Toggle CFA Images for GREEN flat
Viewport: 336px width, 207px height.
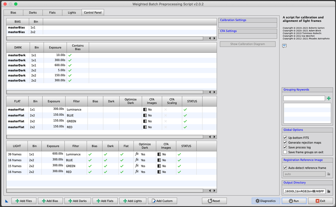(145, 121)
